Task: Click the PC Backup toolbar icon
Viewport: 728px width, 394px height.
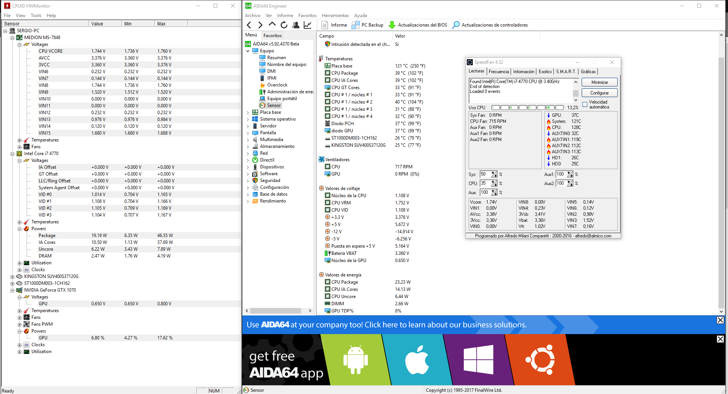Action: pos(355,25)
